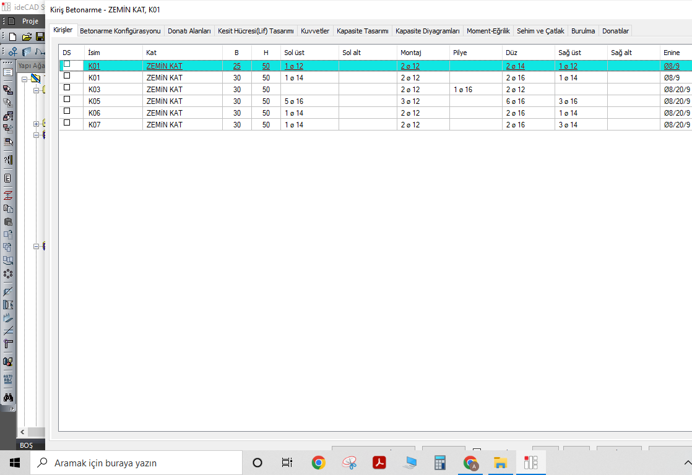Open the Proje menu
Screen dimensions: 692x475
pos(30,21)
